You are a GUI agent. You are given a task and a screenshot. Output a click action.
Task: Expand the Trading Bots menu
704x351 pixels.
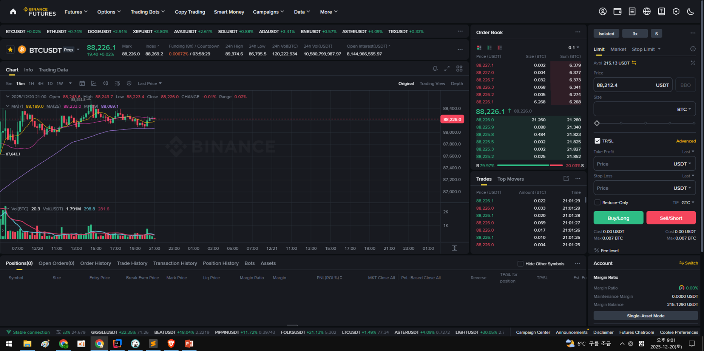[148, 12]
